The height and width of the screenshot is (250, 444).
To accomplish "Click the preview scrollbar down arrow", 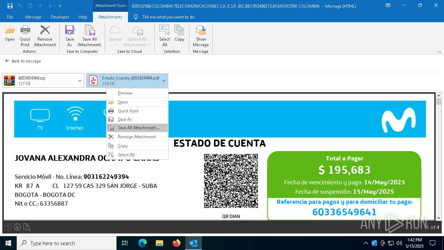I will click(x=439, y=218).
